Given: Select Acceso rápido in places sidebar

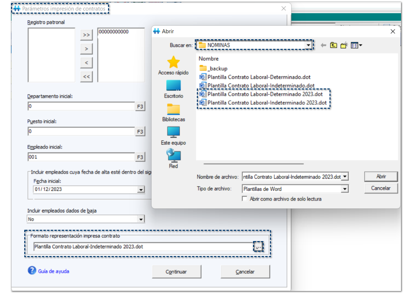Looking at the screenshot, I should pyautogui.click(x=173, y=66).
